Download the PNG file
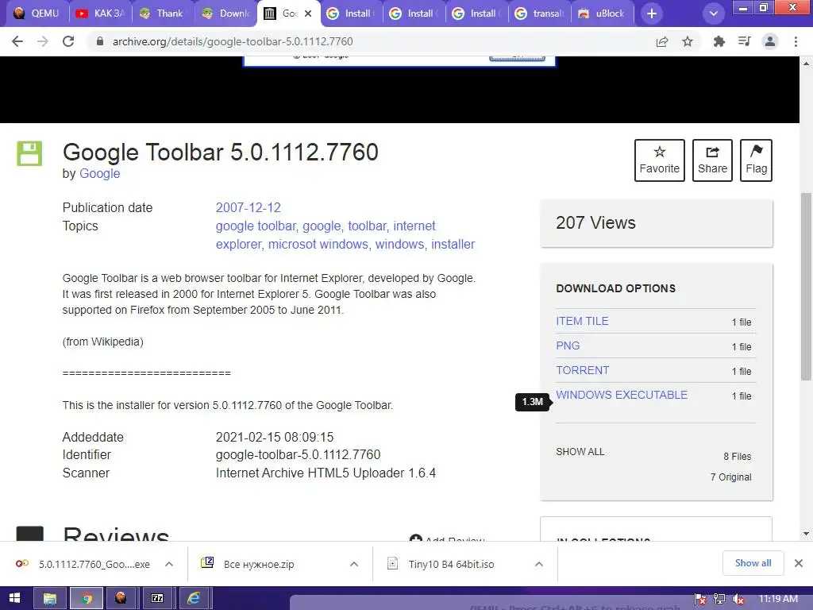 pyautogui.click(x=568, y=346)
